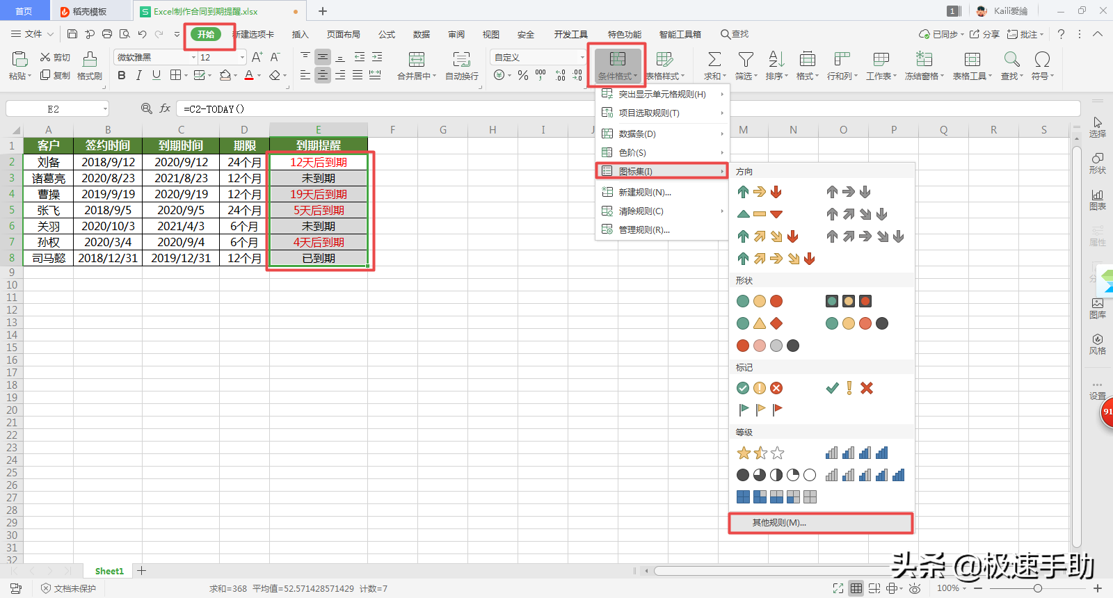Open the font color tool
Image resolution: width=1113 pixels, height=598 pixels.
[x=249, y=75]
